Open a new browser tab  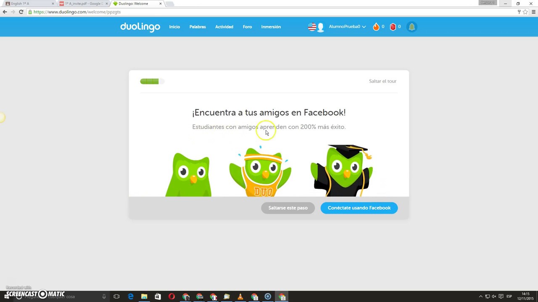click(170, 4)
